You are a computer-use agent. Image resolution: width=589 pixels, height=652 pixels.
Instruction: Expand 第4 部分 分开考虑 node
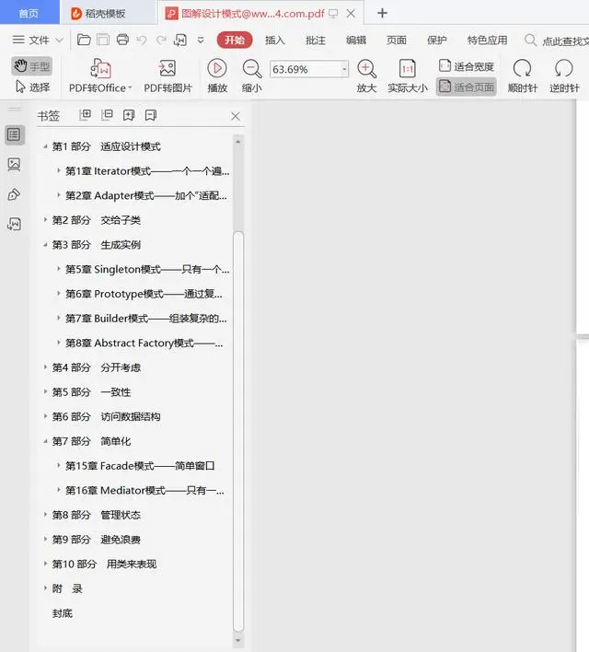point(45,367)
